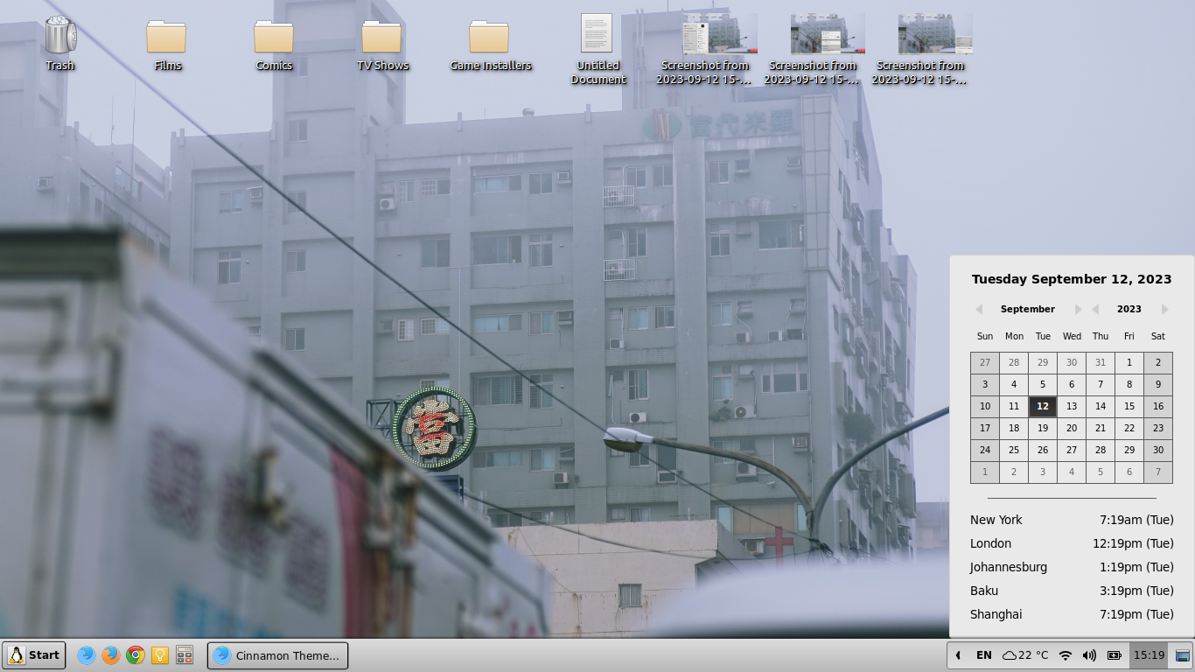Image resolution: width=1195 pixels, height=672 pixels.
Task: Select day 11 in the calendar
Action: [1014, 406]
